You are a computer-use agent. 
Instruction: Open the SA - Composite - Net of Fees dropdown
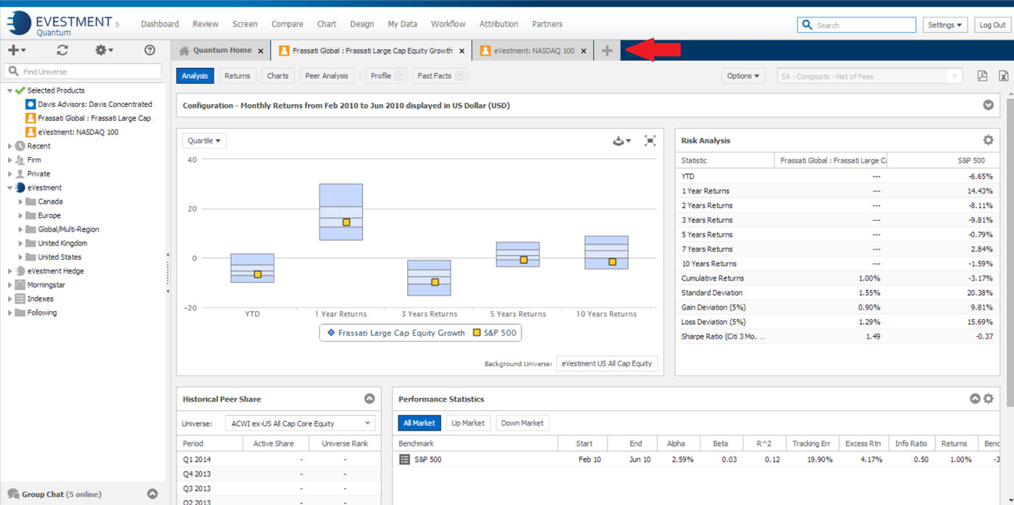point(869,76)
